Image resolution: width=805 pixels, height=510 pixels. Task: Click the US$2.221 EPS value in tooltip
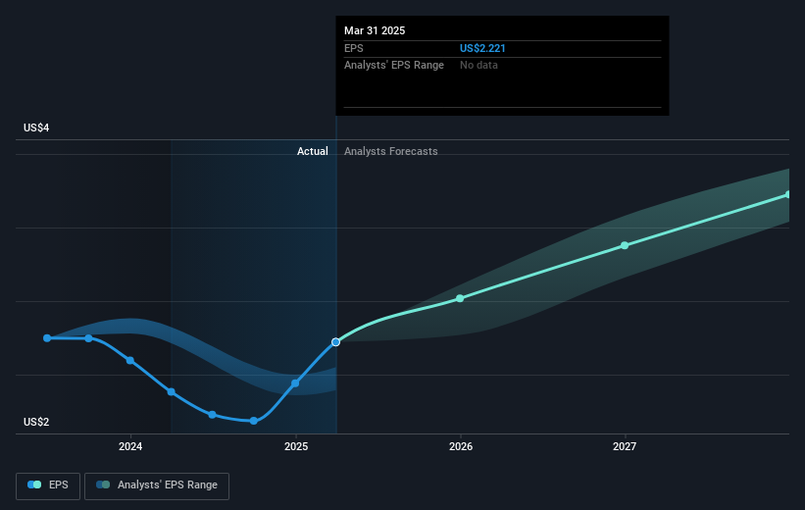point(482,48)
